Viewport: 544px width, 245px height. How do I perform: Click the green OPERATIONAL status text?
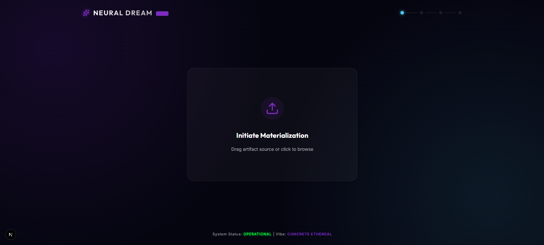click(257, 234)
